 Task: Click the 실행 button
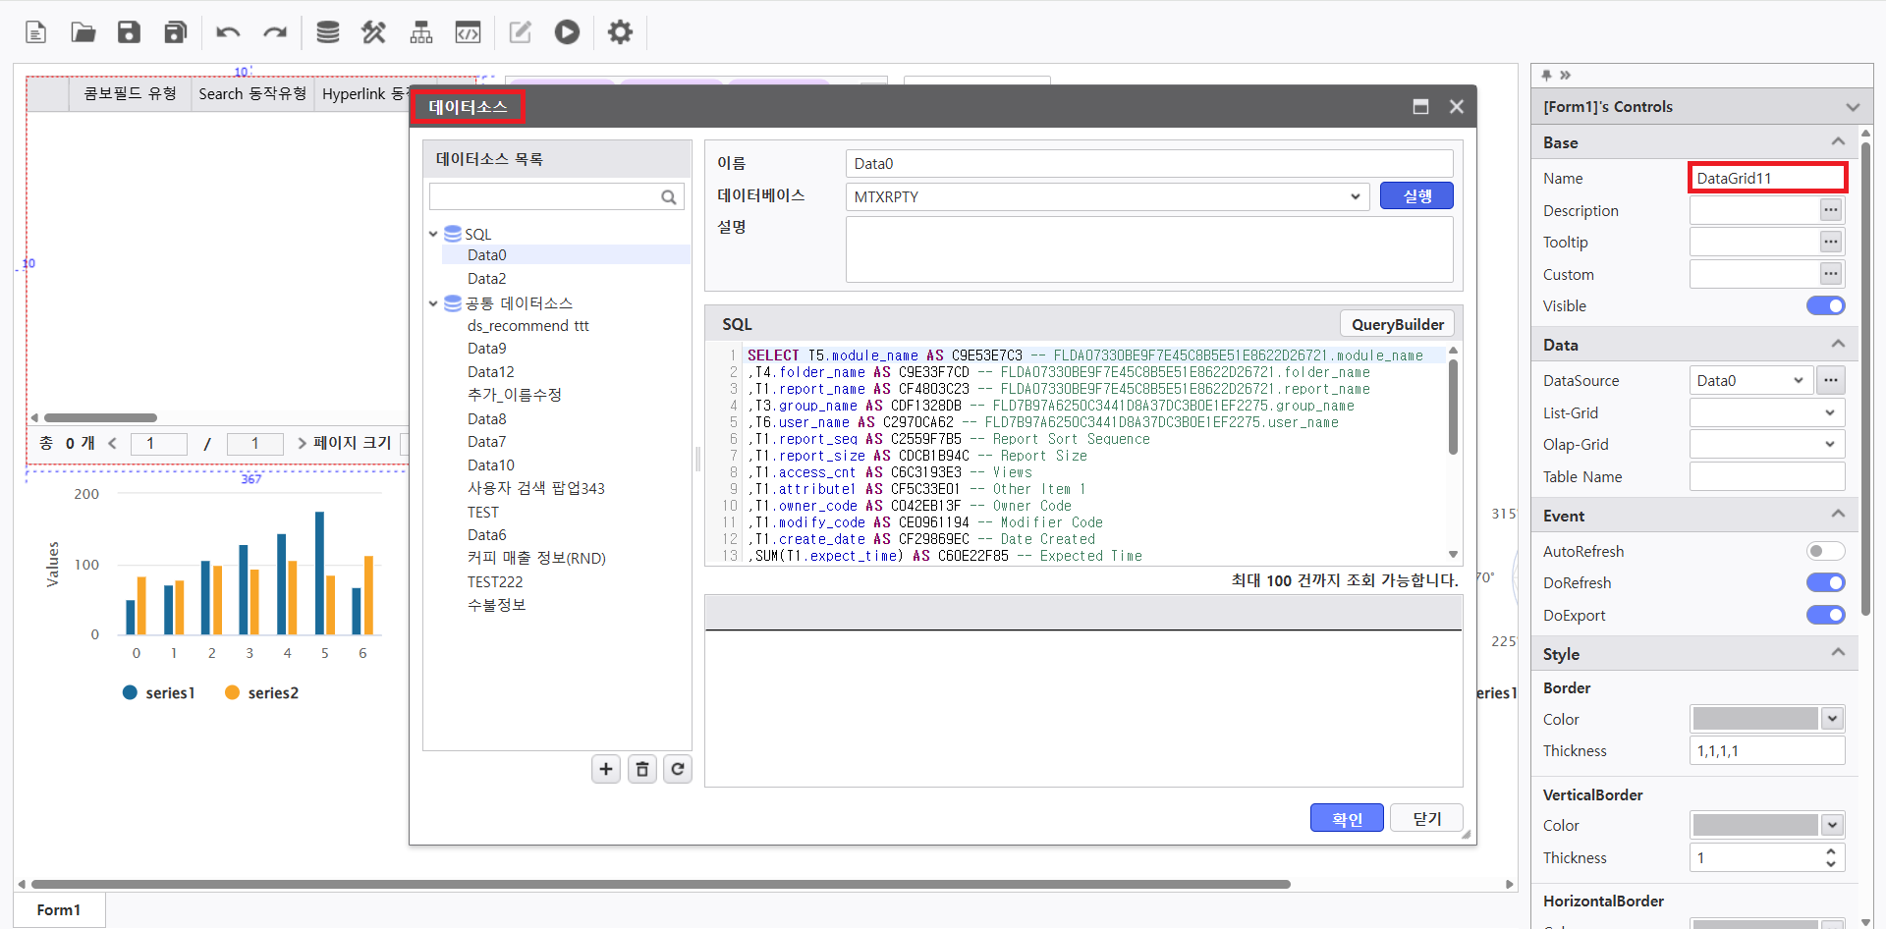[1415, 196]
